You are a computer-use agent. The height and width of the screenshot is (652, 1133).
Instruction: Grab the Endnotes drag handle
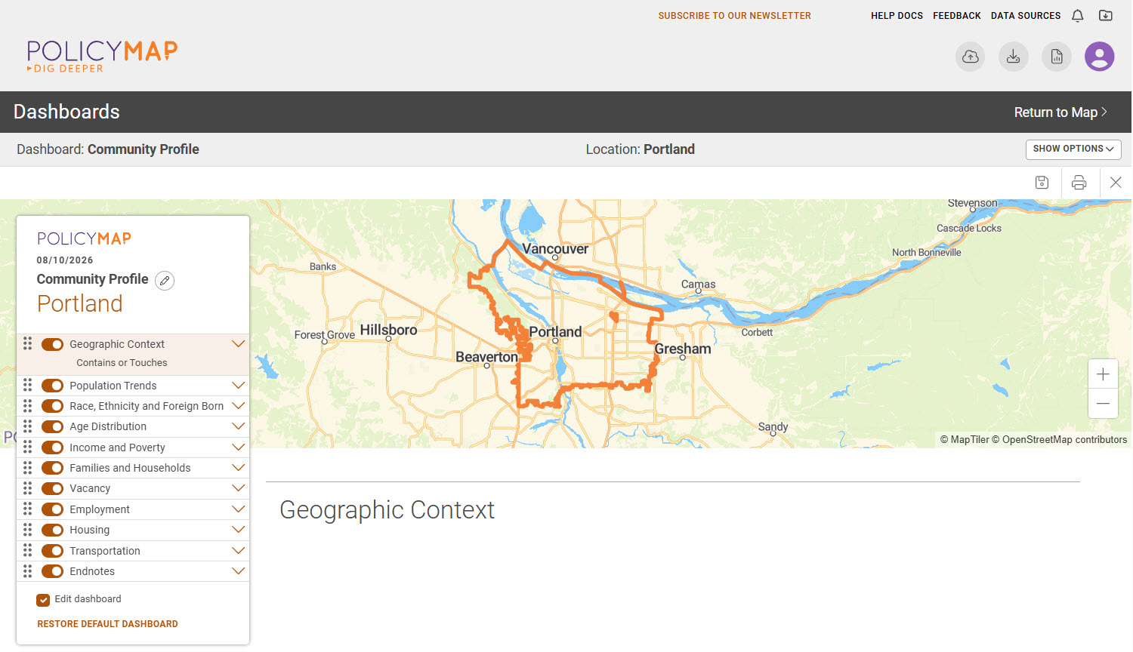pos(28,571)
